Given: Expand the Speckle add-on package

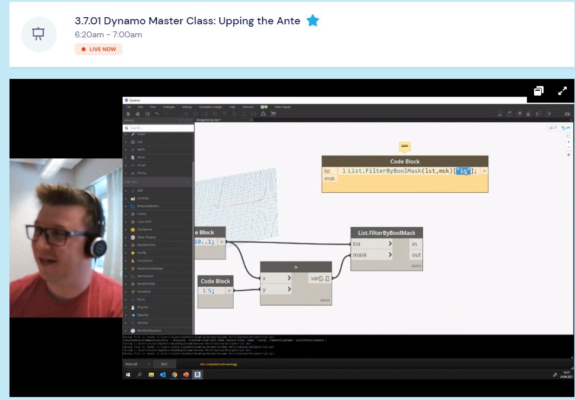Looking at the screenshot, I should [x=158, y=315].
